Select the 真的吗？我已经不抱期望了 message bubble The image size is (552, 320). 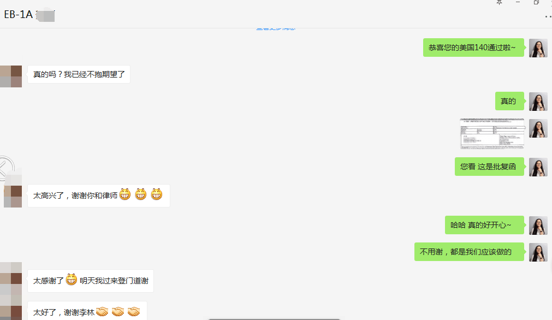[79, 74]
